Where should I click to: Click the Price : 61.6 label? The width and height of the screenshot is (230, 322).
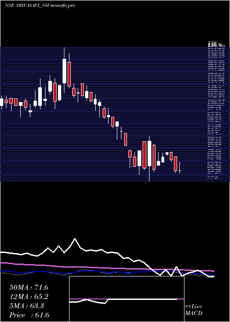29,315
